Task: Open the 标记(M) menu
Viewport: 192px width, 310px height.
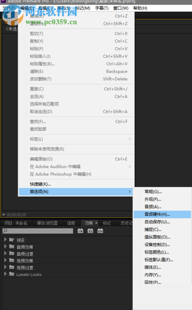Action: 83,8
